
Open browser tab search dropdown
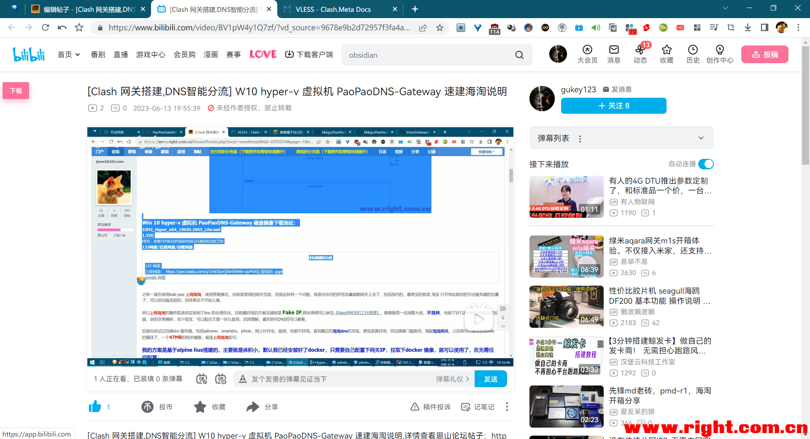[726, 8]
